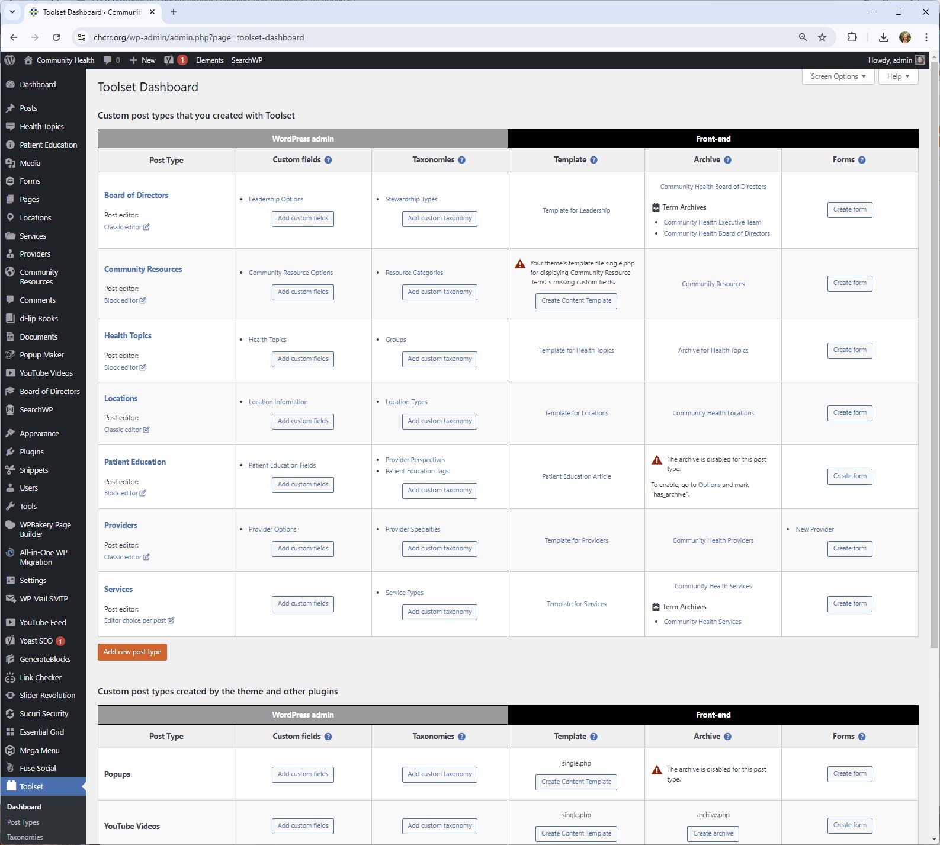The height and width of the screenshot is (845, 940).
Task: Open the New Provider form link
Action: (x=814, y=529)
